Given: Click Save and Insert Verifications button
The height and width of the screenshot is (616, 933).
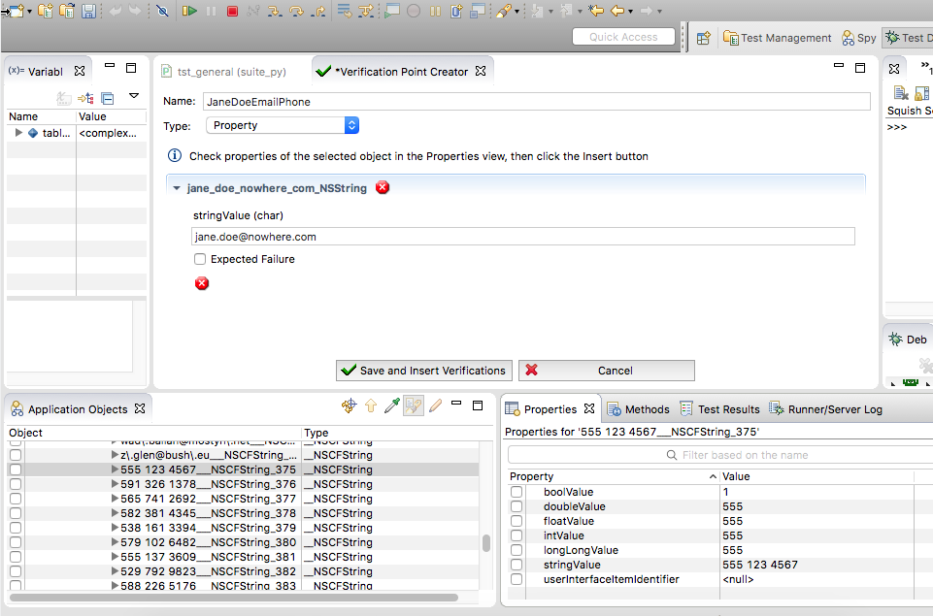Looking at the screenshot, I should click(424, 371).
